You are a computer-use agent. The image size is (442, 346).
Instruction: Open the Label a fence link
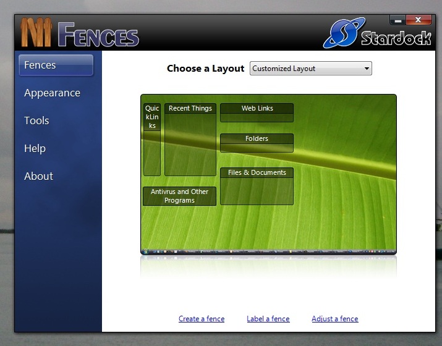coord(268,319)
